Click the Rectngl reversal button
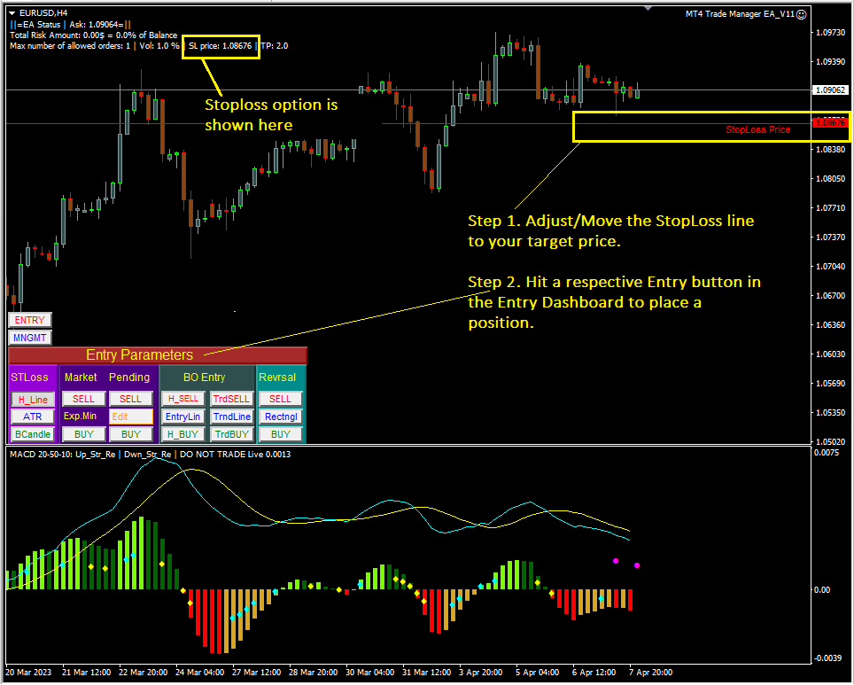854x685 pixels. 281,416
